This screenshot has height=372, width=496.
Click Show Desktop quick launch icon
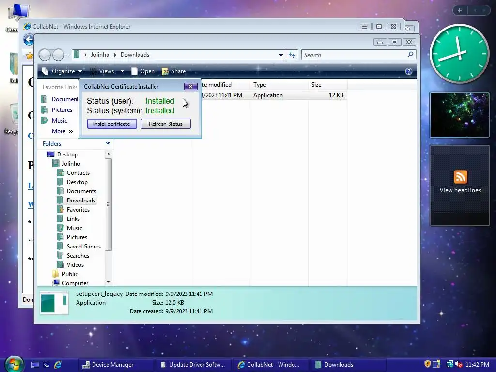point(35,365)
